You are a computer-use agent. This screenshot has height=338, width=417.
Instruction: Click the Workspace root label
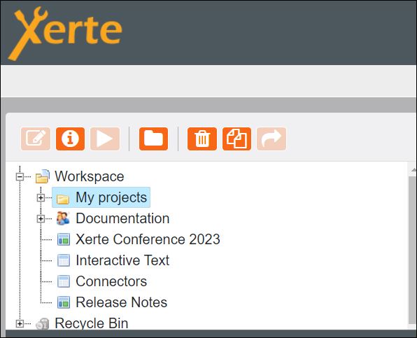point(90,176)
